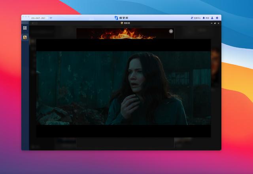The height and width of the screenshot is (174, 253).
Task: Open the task center transfers
Action: click(196, 18)
